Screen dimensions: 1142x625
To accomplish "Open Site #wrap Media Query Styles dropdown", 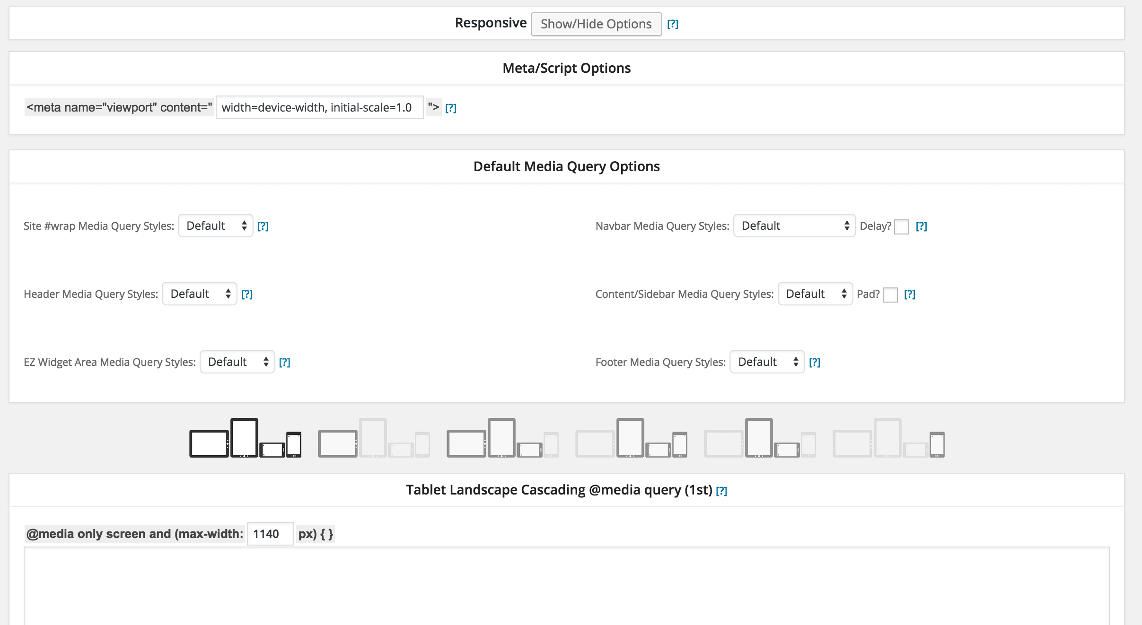I will click(x=216, y=226).
